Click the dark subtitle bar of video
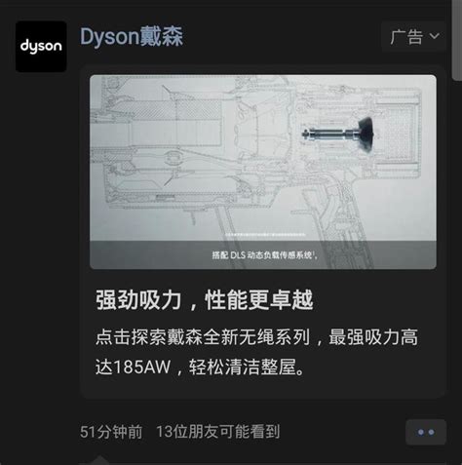The height and width of the screenshot is (465, 462). click(x=263, y=255)
